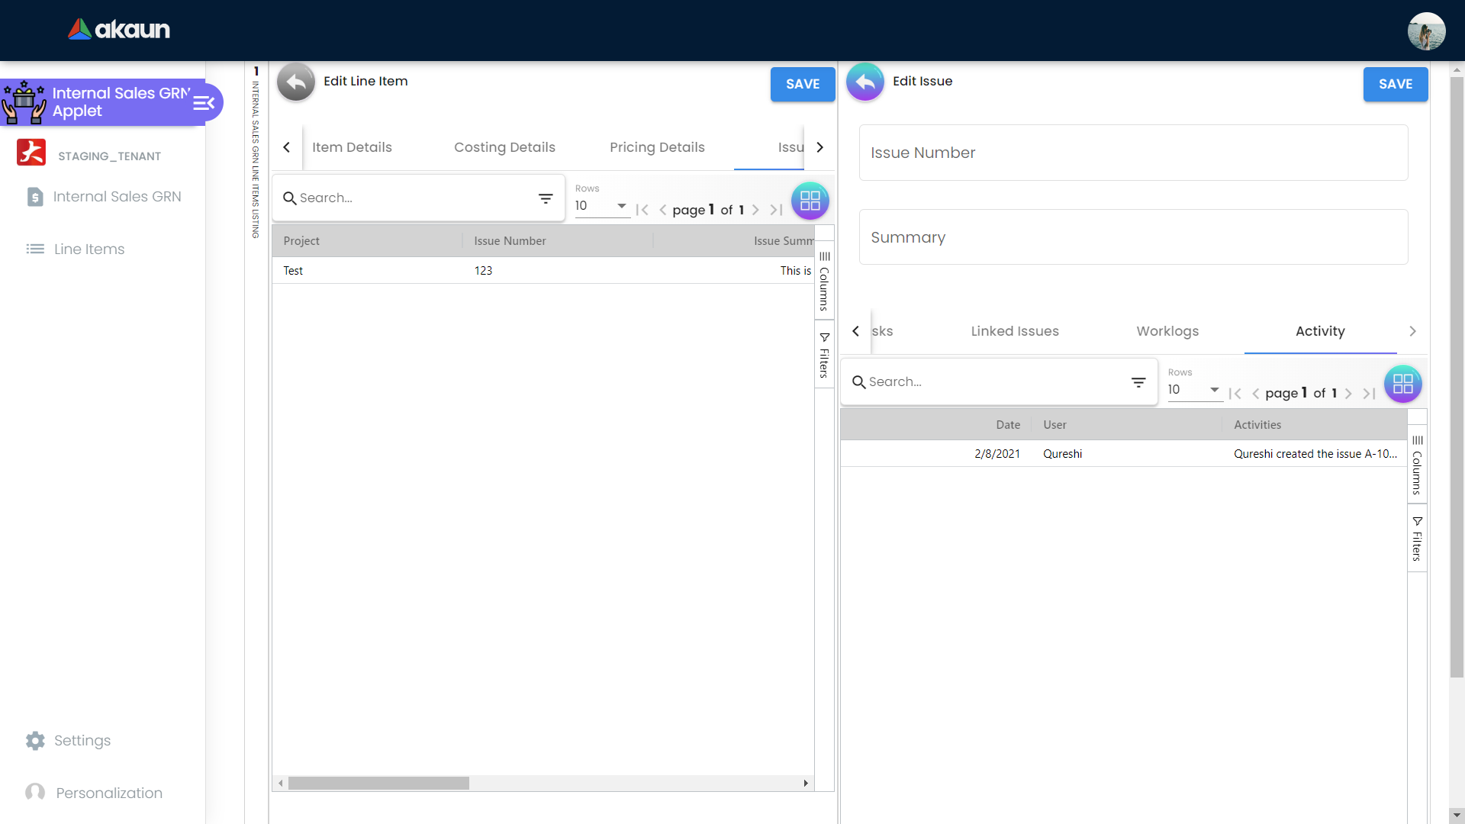The height and width of the screenshot is (824, 1465).
Task: Collapse the sidebar menu with the hamburger icon
Action: click(204, 103)
